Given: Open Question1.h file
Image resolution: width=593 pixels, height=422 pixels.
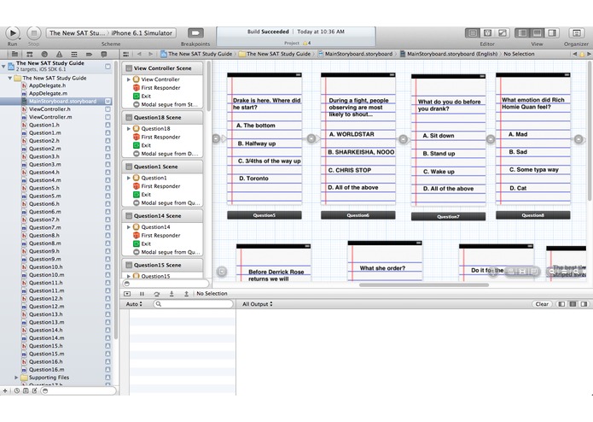Looking at the screenshot, I should click(44, 125).
